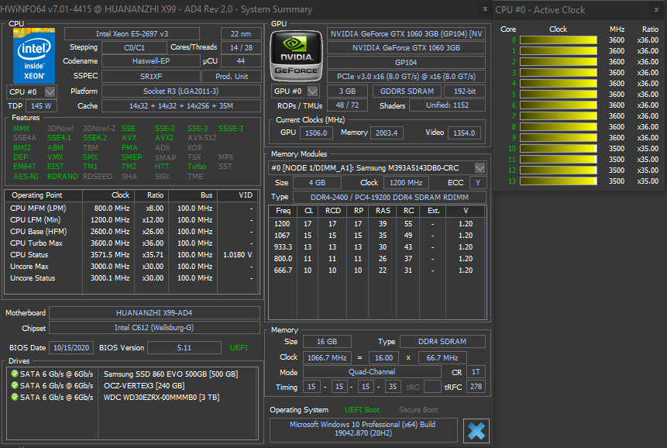This screenshot has width=667, height=448.
Task: Click the Video clock 1354.0 value
Action: [x=464, y=133]
